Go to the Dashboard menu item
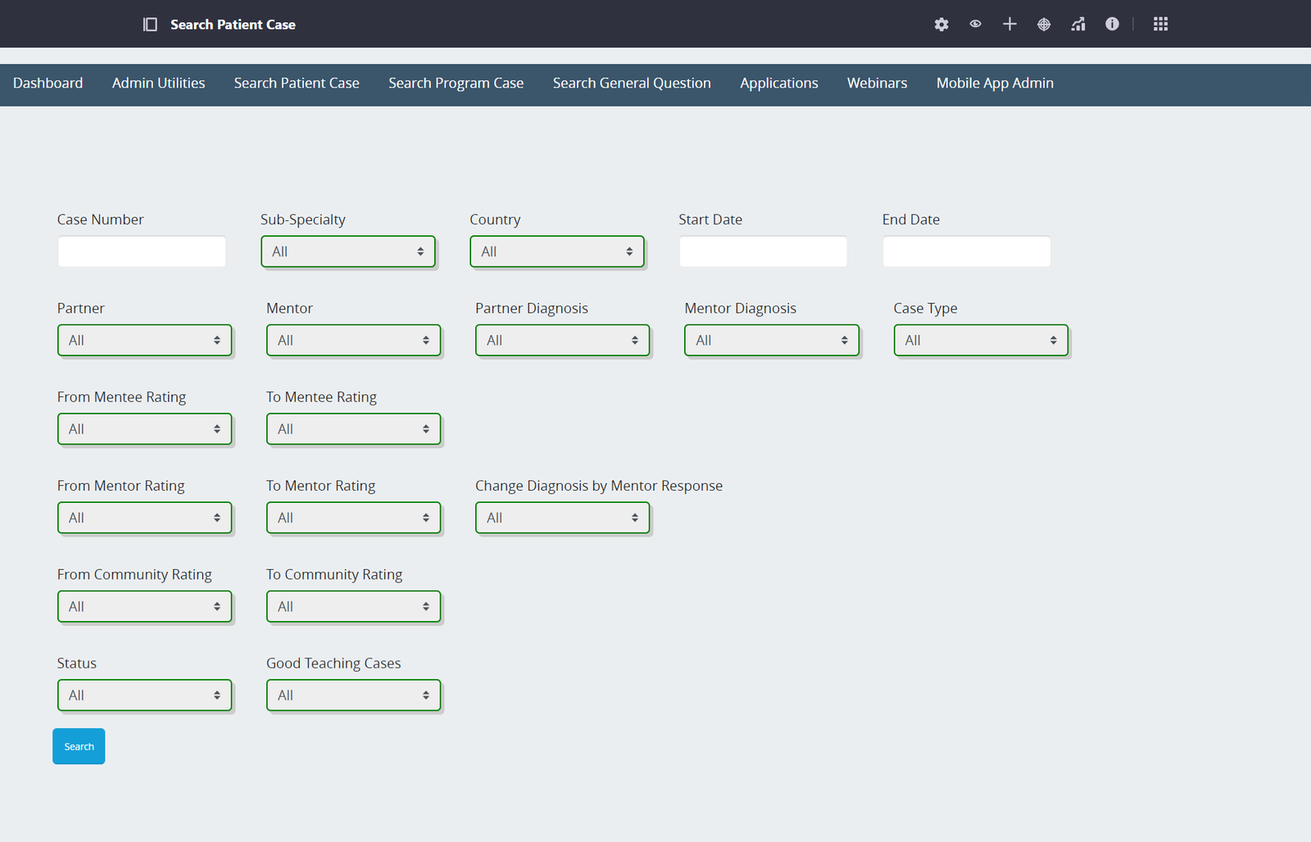 tap(48, 84)
